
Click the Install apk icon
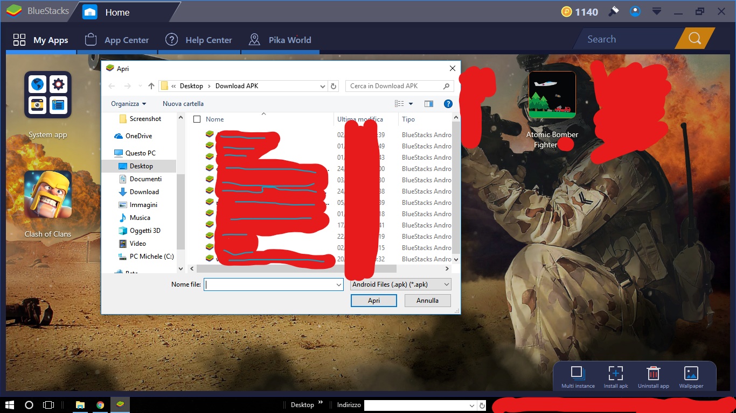click(615, 374)
